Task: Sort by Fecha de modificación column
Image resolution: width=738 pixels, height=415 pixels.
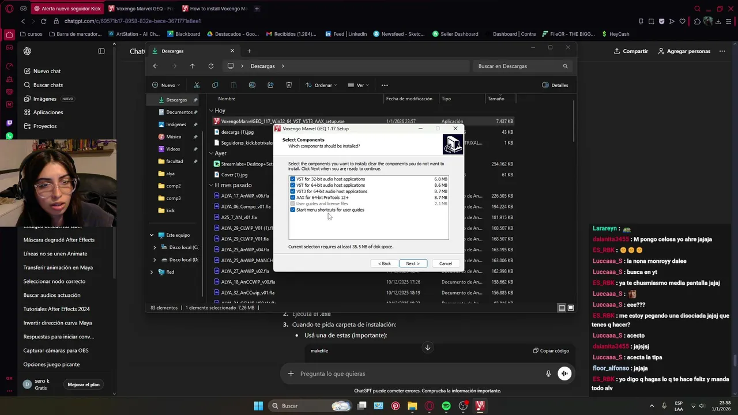Action: (x=411, y=99)
